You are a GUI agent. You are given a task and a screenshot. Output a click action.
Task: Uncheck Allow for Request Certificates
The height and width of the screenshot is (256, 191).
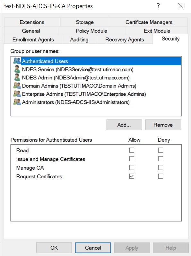(132, 176)
